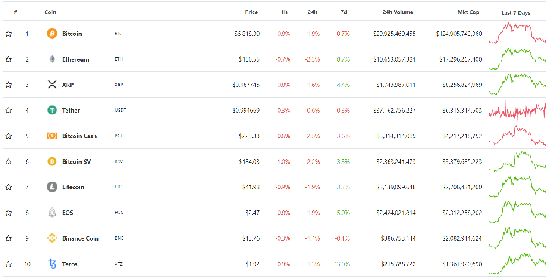Viewport: 552px width, 278px height.
Task: Star the Bitcoin SV row
Action: click(9, 161)
